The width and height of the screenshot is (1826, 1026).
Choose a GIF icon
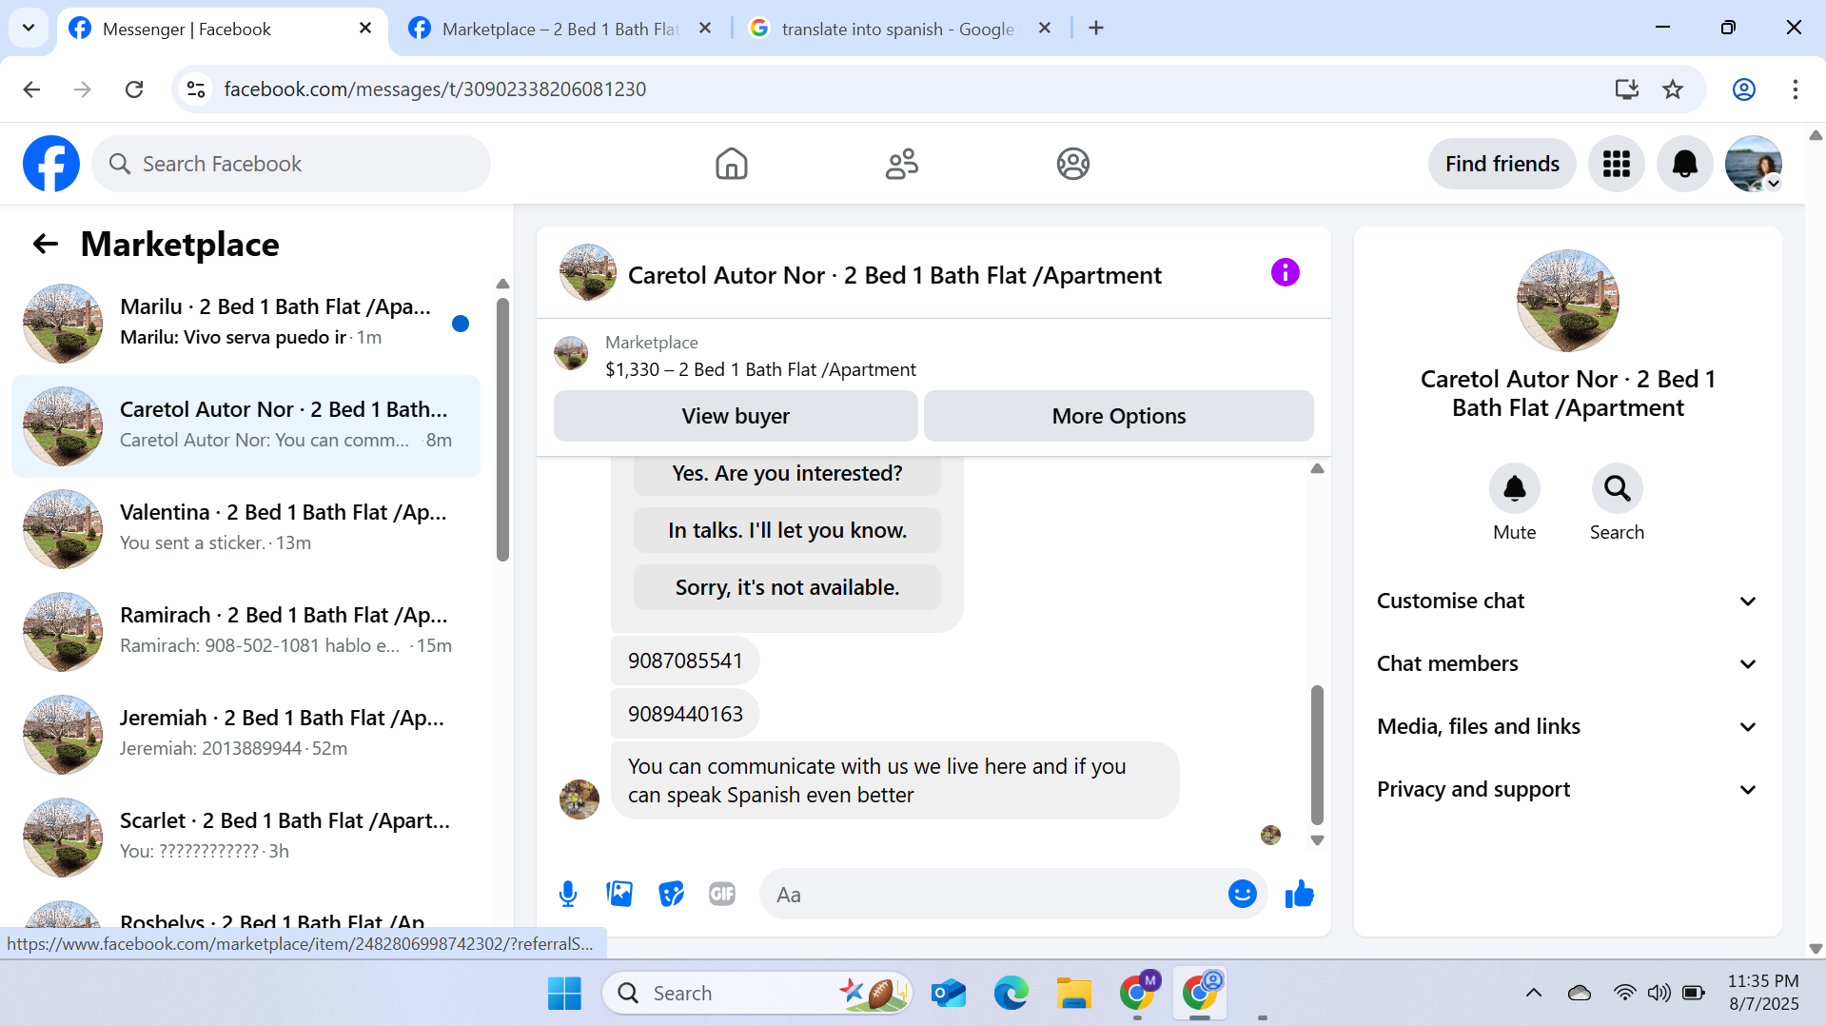point(722,894)
